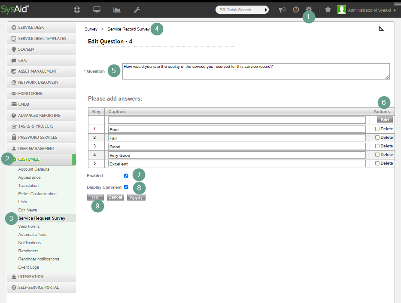Check Delete for the Very Good answer
Image resolution: width=401 pixels, height=303 pixels.
pyautogui.click(x=377, y=155)
